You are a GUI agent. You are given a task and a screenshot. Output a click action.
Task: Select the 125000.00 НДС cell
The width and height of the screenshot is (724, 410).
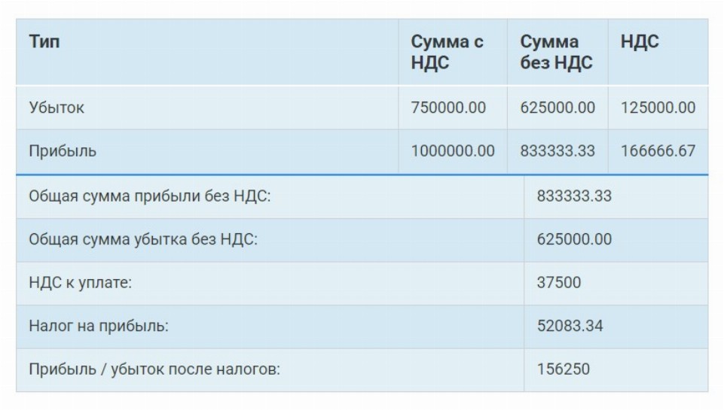658,108
